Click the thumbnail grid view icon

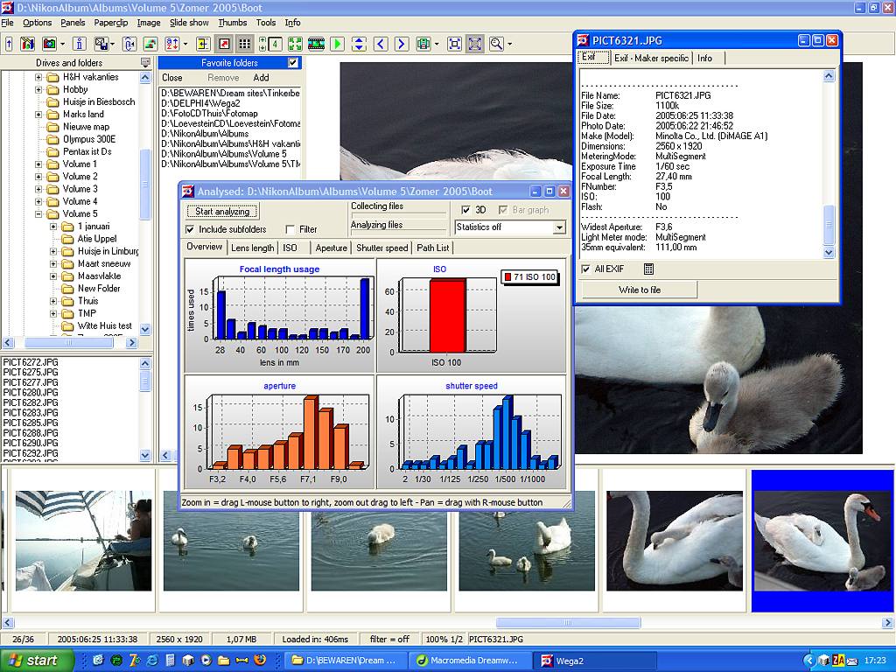click(x=245, y=44)
